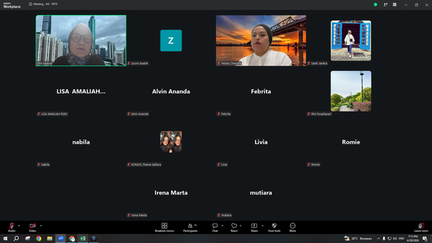Open the taskbar app left of Chrome

(x=28, y=238)
